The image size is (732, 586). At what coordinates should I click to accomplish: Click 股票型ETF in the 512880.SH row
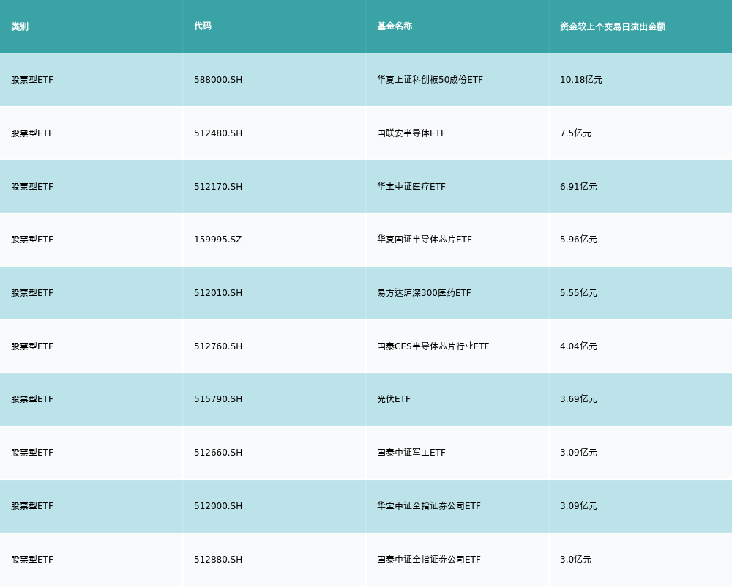point(32,560)
